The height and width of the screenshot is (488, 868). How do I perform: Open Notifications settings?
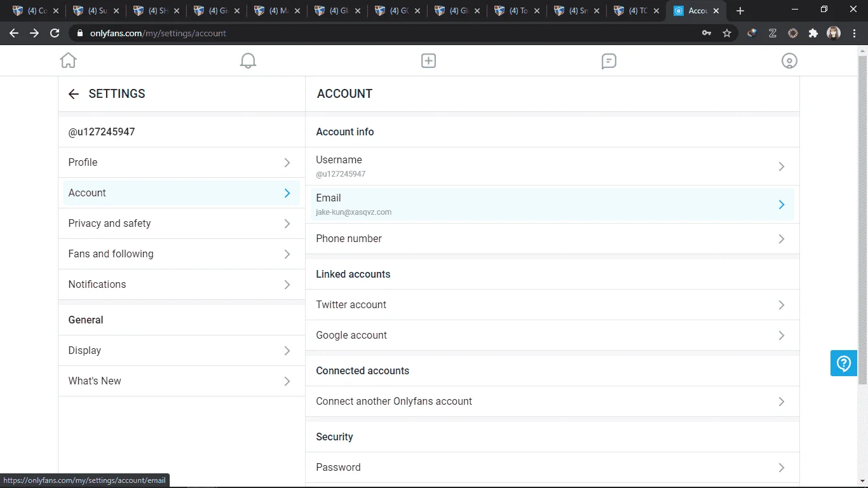pyautogui.click(x=182, y=285)
